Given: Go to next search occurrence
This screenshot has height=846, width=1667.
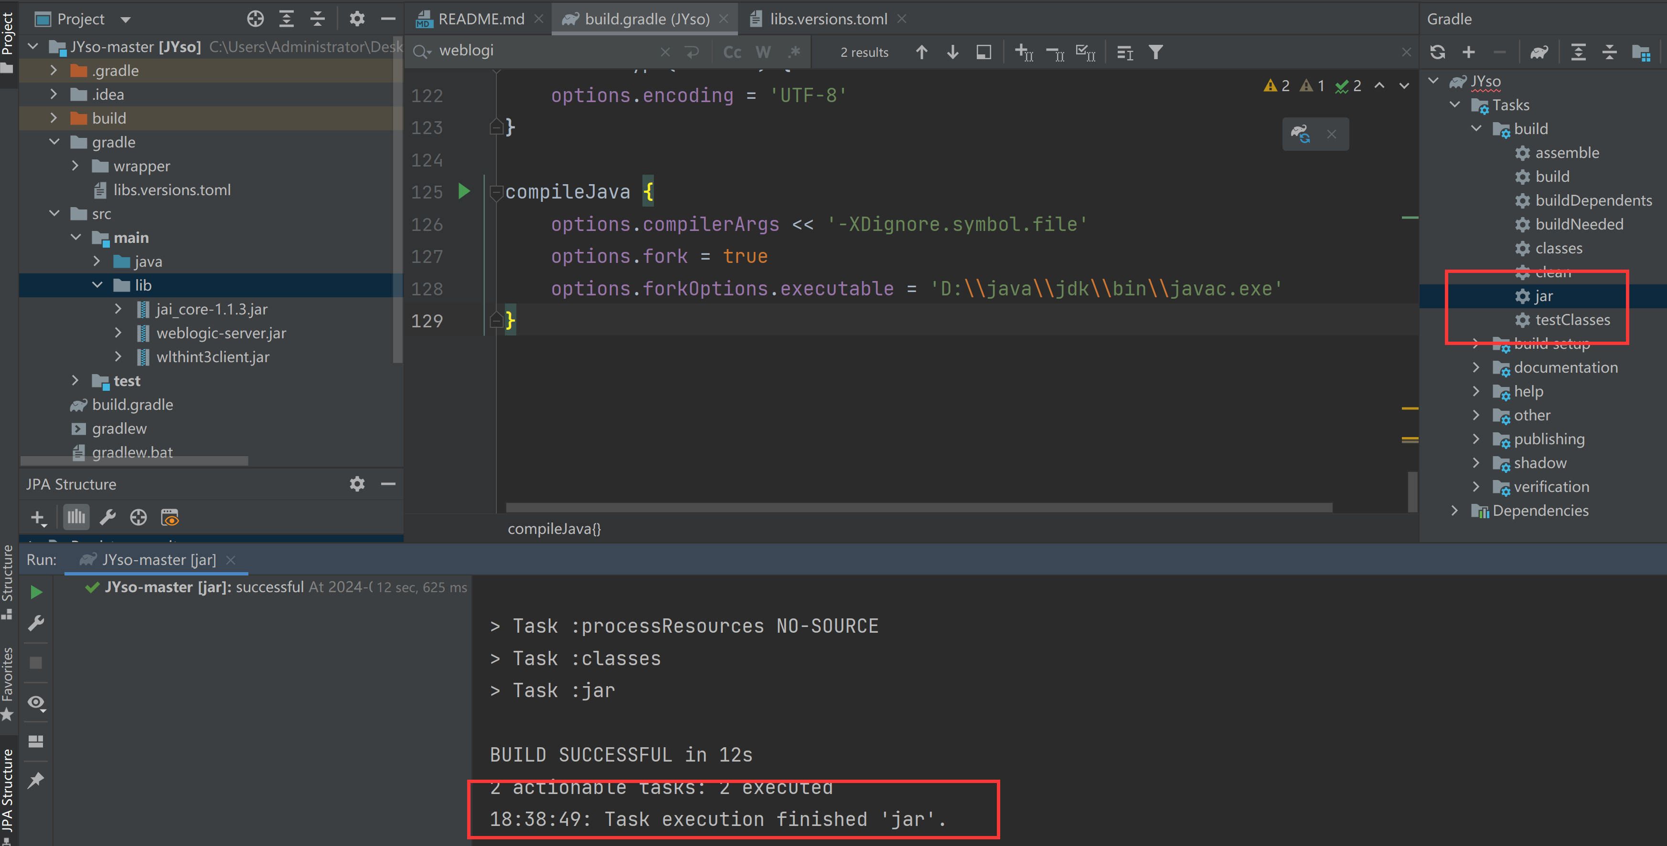Looking at the screenshot, I should coord(952,52).
